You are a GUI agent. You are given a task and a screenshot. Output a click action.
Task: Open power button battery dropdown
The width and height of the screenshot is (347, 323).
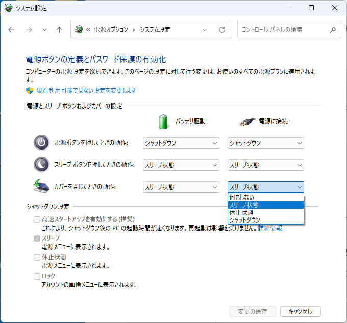181,143
